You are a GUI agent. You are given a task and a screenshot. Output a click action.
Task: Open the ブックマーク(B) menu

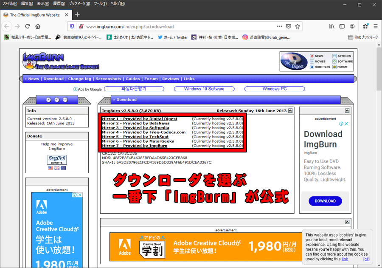[79, 3]
